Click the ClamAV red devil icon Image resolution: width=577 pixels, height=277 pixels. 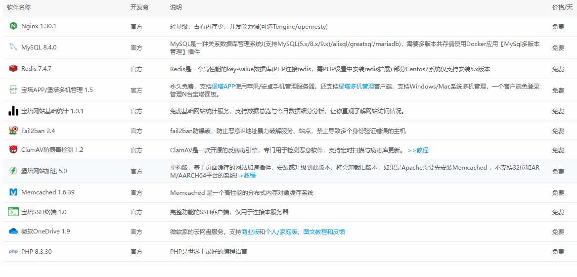(x=13, y=150)
